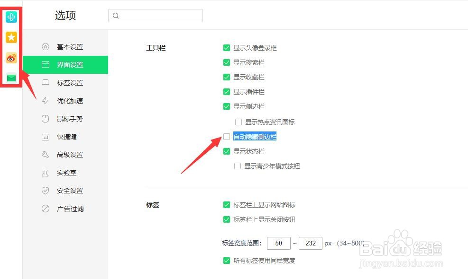Uncheck 标签栏上显示关闭按钮 checkbox

click(227, 219)
